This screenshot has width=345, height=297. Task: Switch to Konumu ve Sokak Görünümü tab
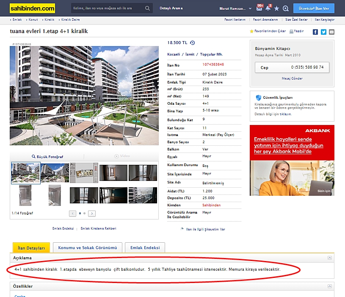(x=88, y=248)
